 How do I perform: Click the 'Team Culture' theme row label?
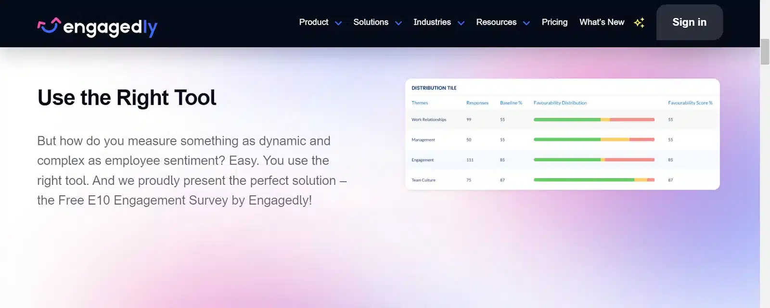[423, 180]
